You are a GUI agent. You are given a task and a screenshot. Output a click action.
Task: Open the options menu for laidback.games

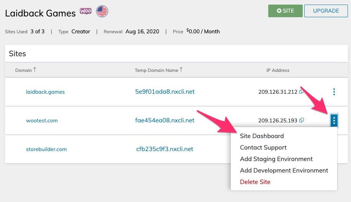click(334, 92)
